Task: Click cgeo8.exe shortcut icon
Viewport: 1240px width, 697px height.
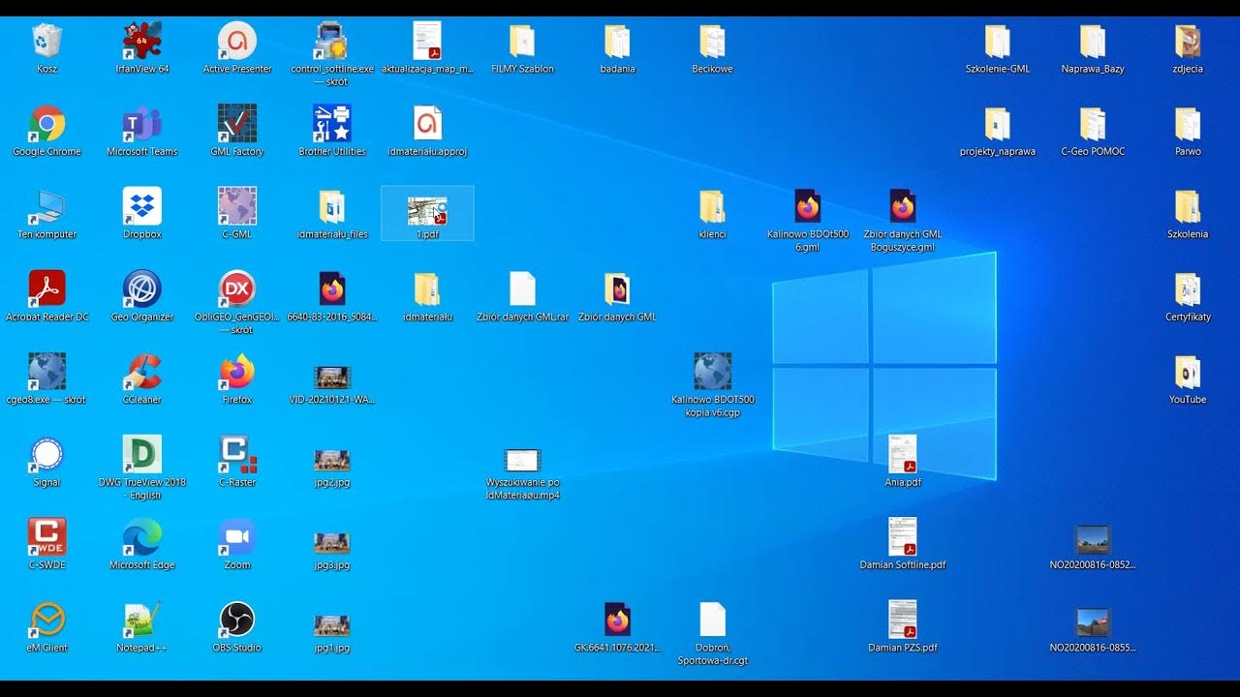Action: [x=46, y=372]
